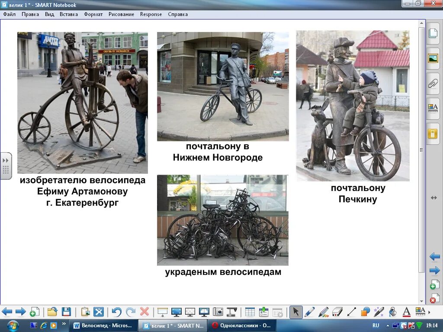Go to previous page in right sidebar

click(x=434, y=257)
